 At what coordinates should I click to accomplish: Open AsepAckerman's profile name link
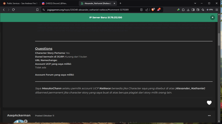click(x=19, y=115)
